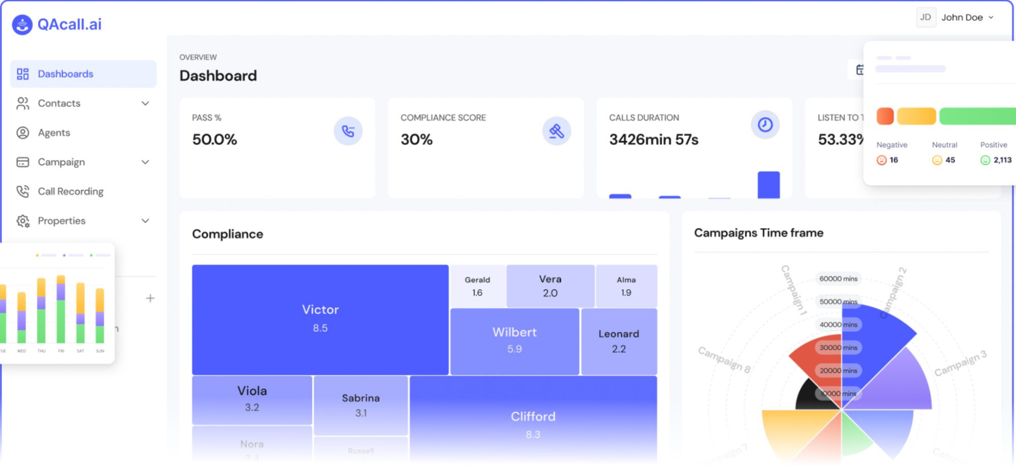1016x466 pixels.
Task: Select the green Positive sentiment bar
Action: tap(977, 116)
